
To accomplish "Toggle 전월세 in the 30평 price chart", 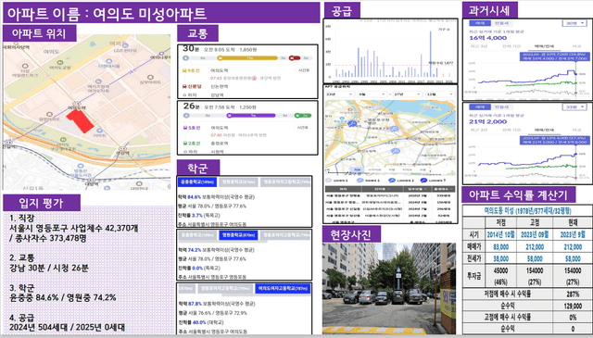I will click(502, 23).
